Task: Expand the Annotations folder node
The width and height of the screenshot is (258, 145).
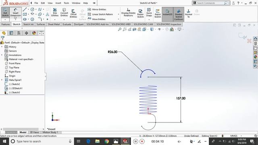Action: coord(2,55)
